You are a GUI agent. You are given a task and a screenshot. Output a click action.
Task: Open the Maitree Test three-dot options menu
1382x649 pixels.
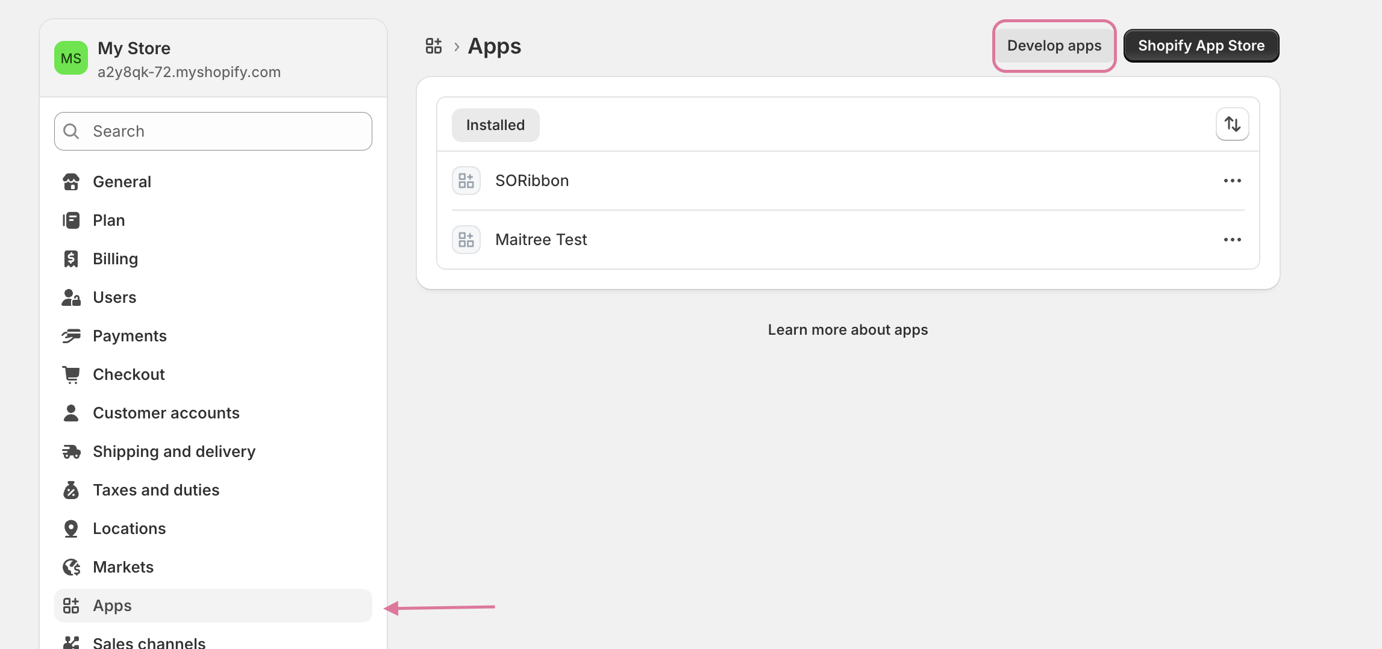coord(1233,239)
